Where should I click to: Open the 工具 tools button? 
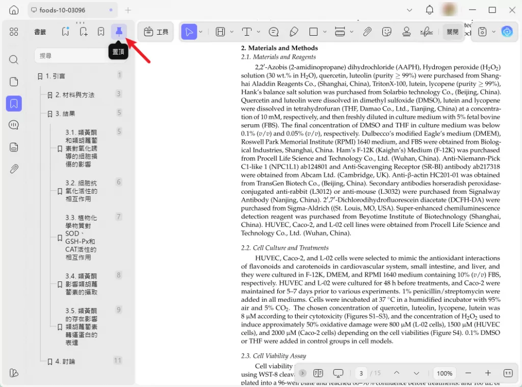(156, 32)
